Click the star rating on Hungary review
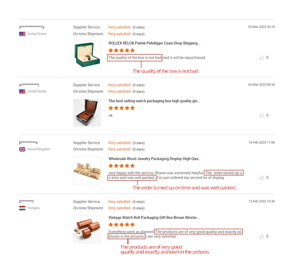 (x=122, y=225)
